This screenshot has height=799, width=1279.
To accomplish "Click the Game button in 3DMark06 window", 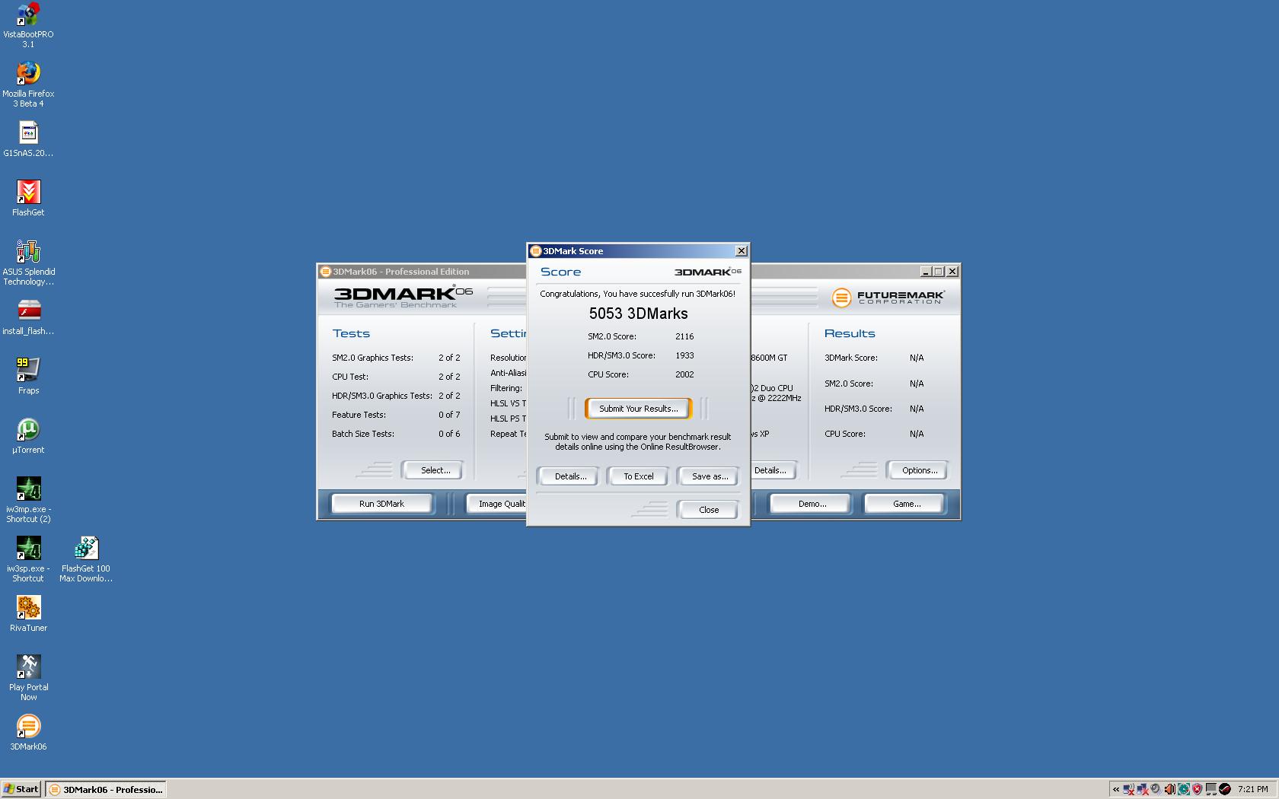I will pos(906,504).
